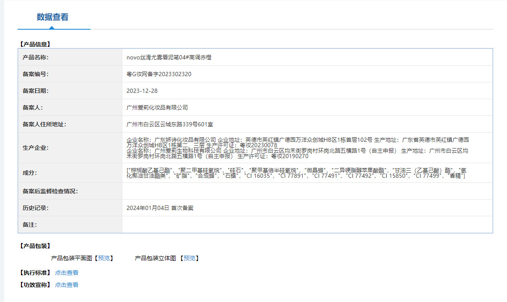This screenshot has height=302, width=507.
Task: Click the 备案编号 label cell
Action: (70, 74)
